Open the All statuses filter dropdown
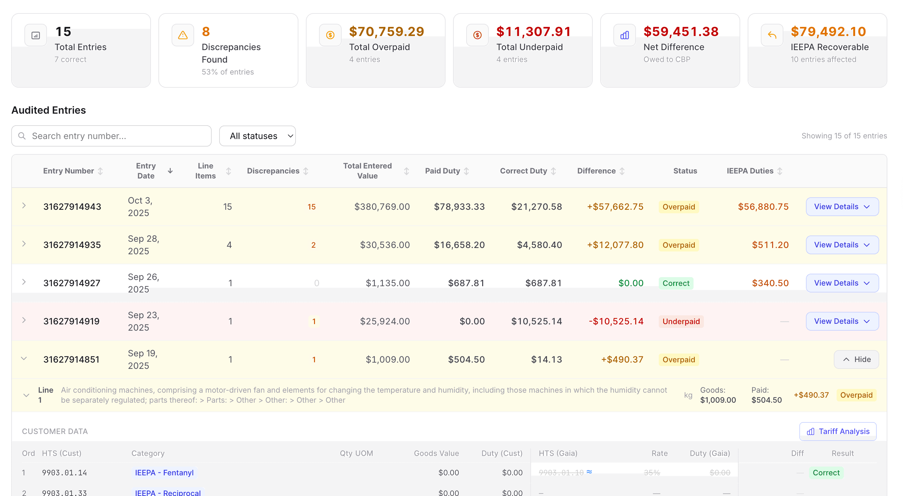Viewport: 903px width, 496px height. click(x=257, y=136)
